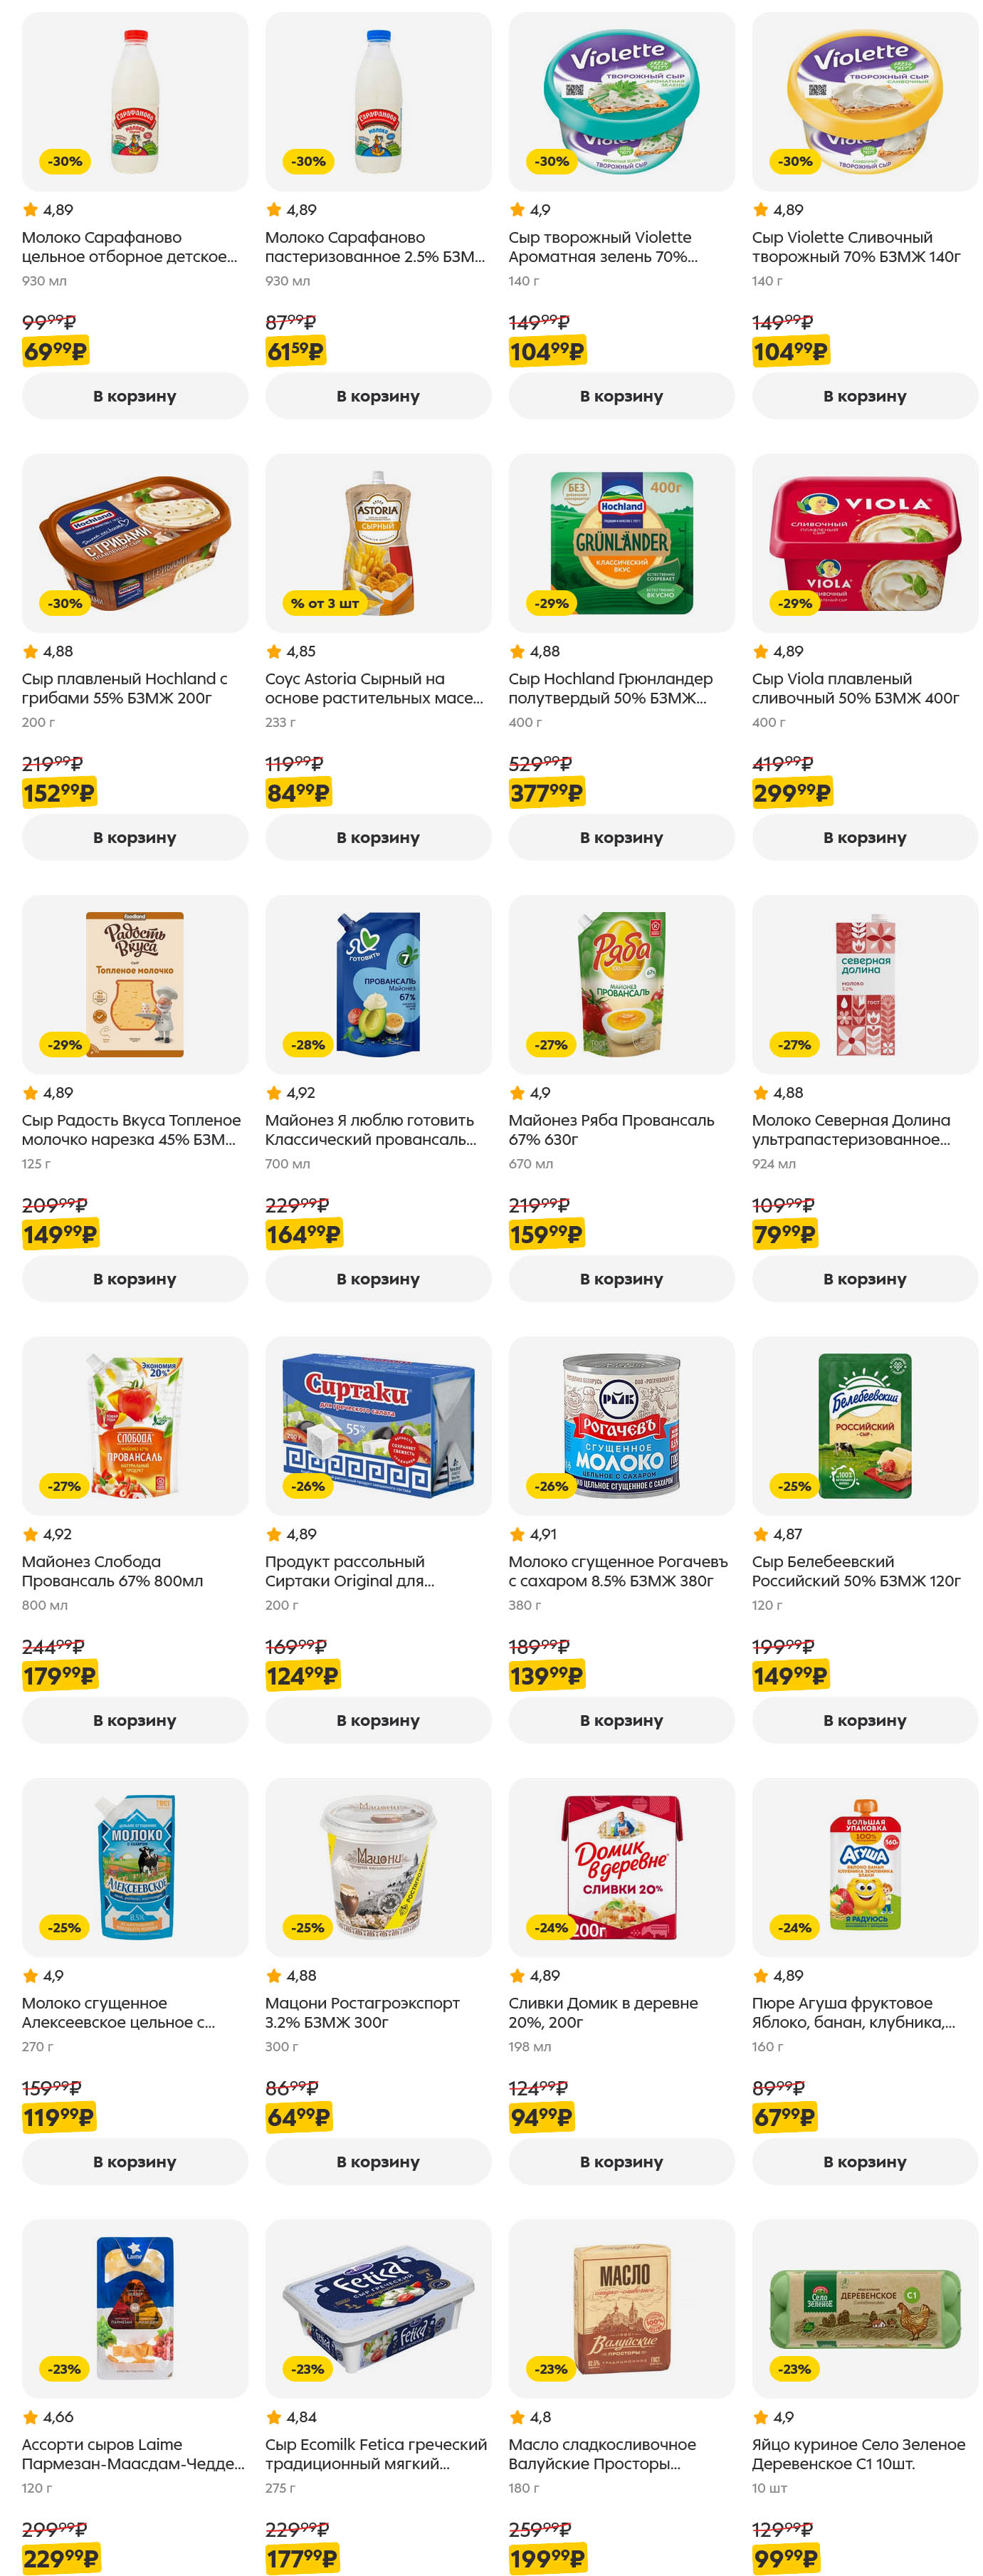Click В корзину for Hochland Грюнландер cheese
The height and width of the screenshot is (2576, 983).
[x=620, y=837]
